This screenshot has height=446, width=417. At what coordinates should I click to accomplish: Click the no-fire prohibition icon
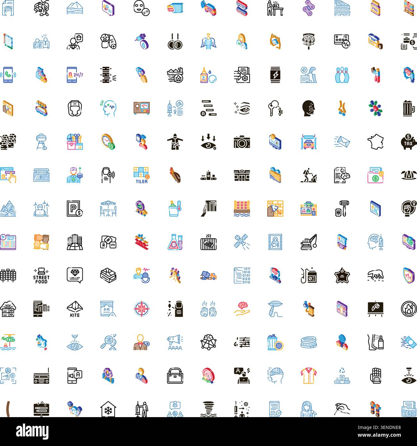click(409, 309)
